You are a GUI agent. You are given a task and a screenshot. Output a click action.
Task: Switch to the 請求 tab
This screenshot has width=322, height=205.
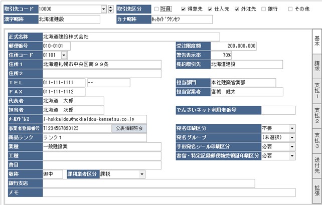[x=316, y=66]
